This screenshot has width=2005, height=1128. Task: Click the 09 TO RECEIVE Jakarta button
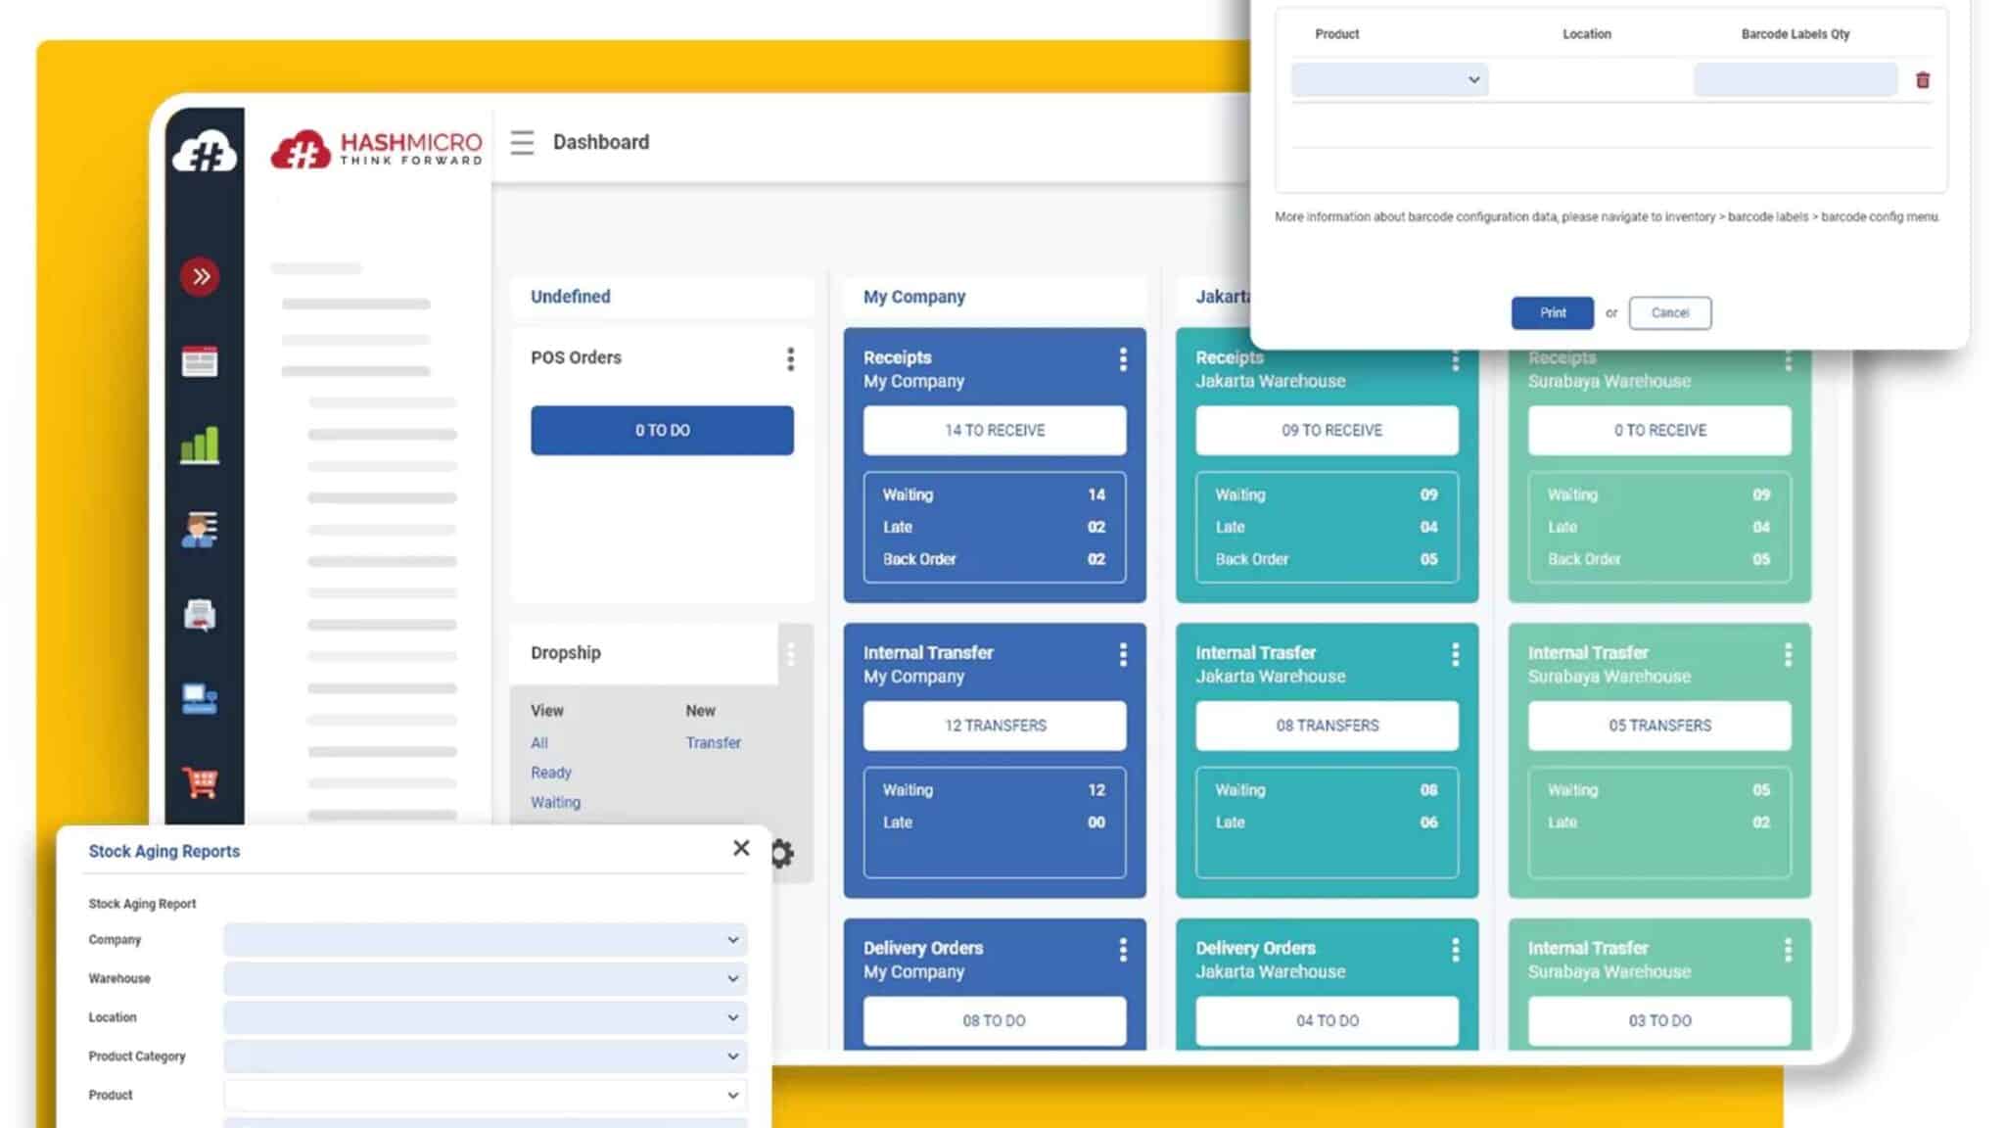pos(1328,431)
